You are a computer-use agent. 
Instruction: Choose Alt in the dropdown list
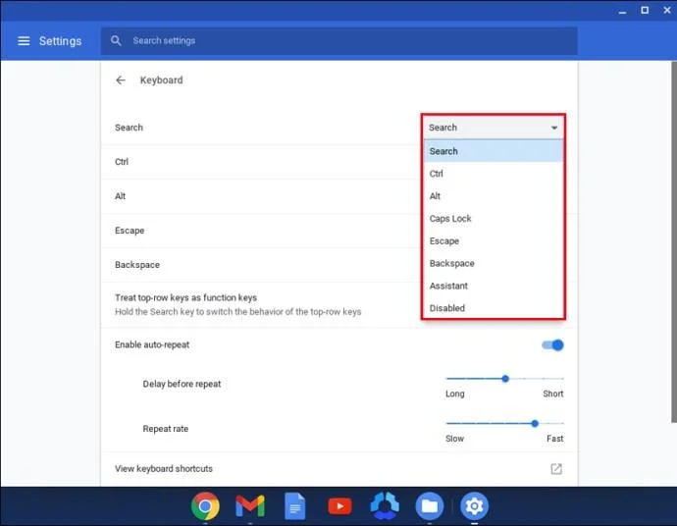[x=494, y=196]
